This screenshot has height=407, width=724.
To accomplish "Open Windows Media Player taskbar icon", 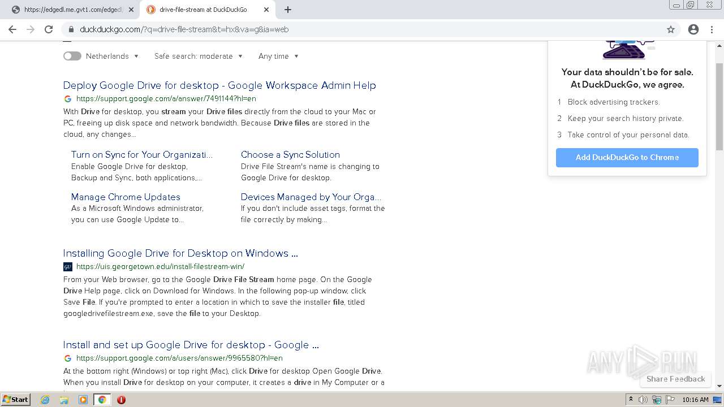I will pyautogui.click(x=83, y=400).
